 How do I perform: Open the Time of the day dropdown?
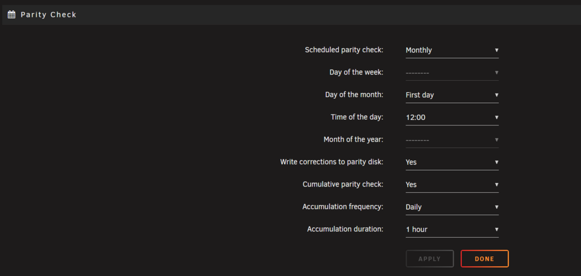452,117
